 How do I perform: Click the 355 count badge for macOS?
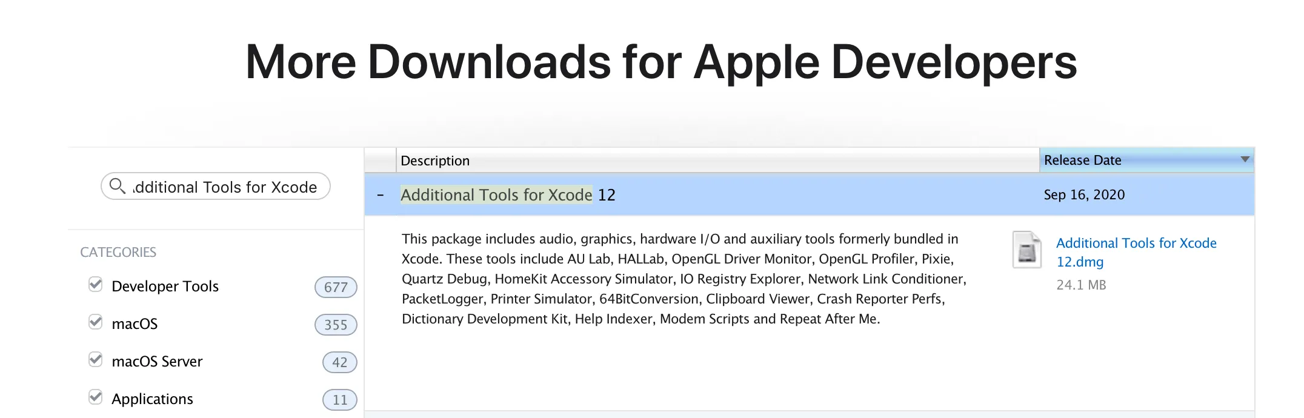tap(336, 325)
